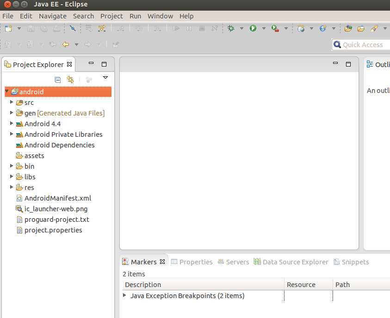
Task: Open the Edit menu
Action: [26, 16]
